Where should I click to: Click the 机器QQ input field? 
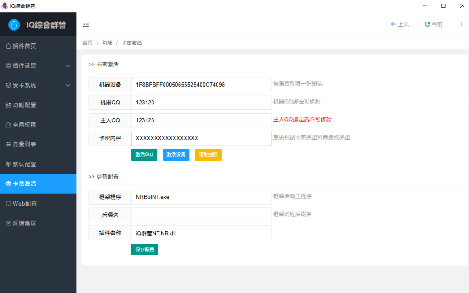pos(202,103)
